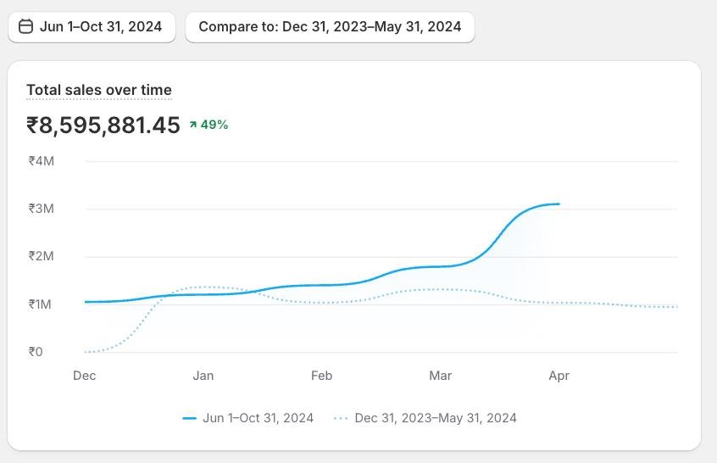Viewport: 717px width, 463px height.
Task: Click the ₹3M y-axis label
Action: coord(41,209)
